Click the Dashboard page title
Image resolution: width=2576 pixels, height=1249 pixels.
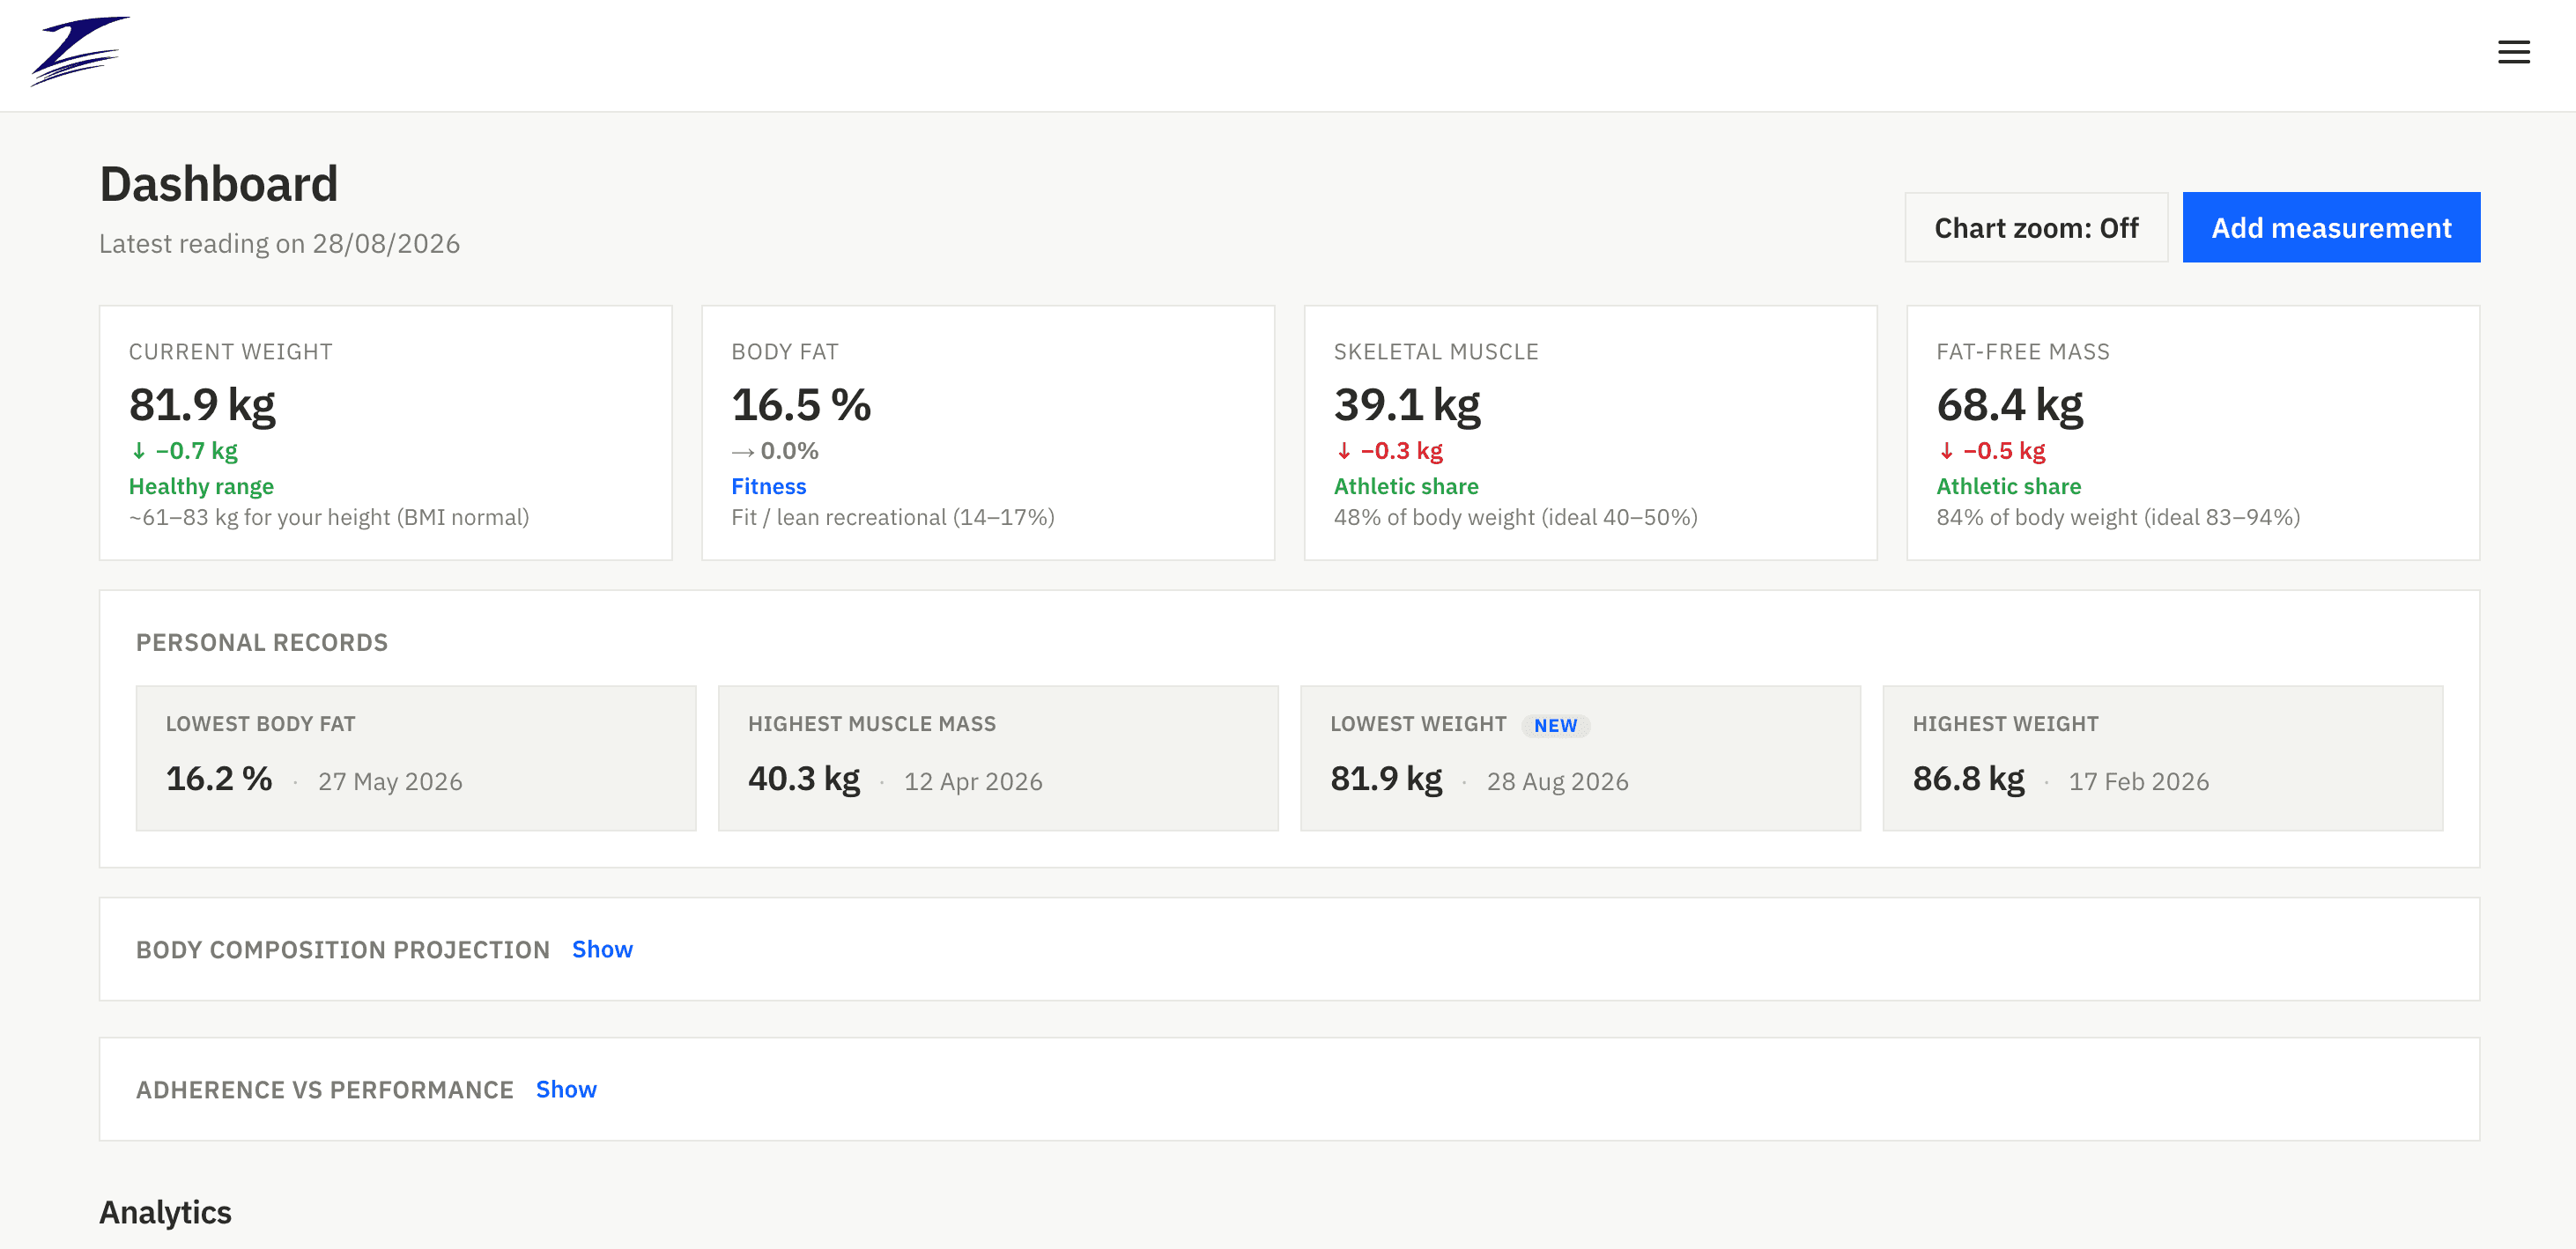[x=218, y=183]
